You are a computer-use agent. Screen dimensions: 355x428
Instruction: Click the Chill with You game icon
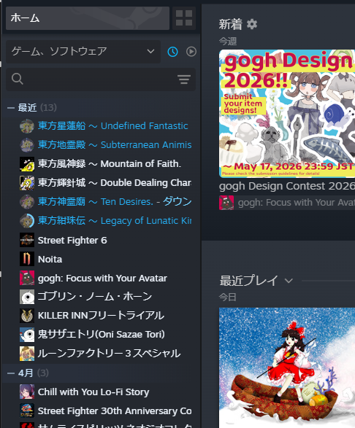tap(27, 392)
